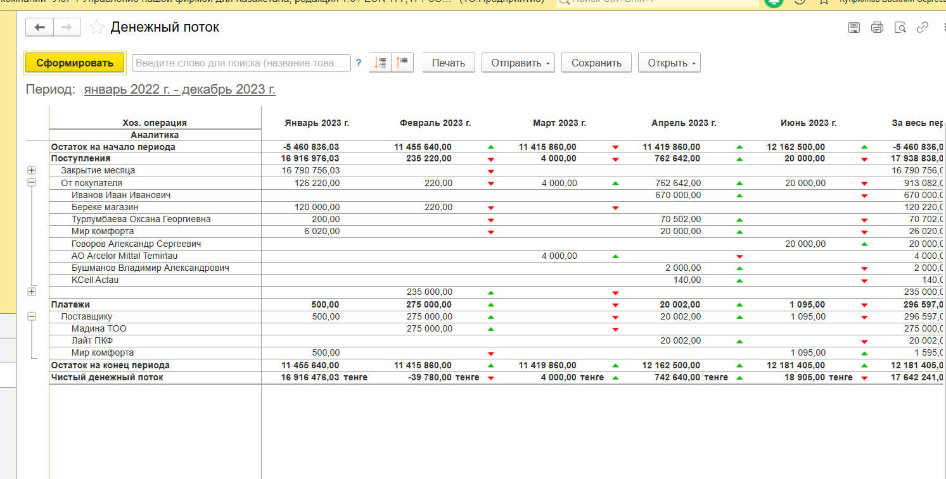Viewport: 946px width, 479px height.
Task: Click the Сформировать button
Action: click(x=75, y=63)
